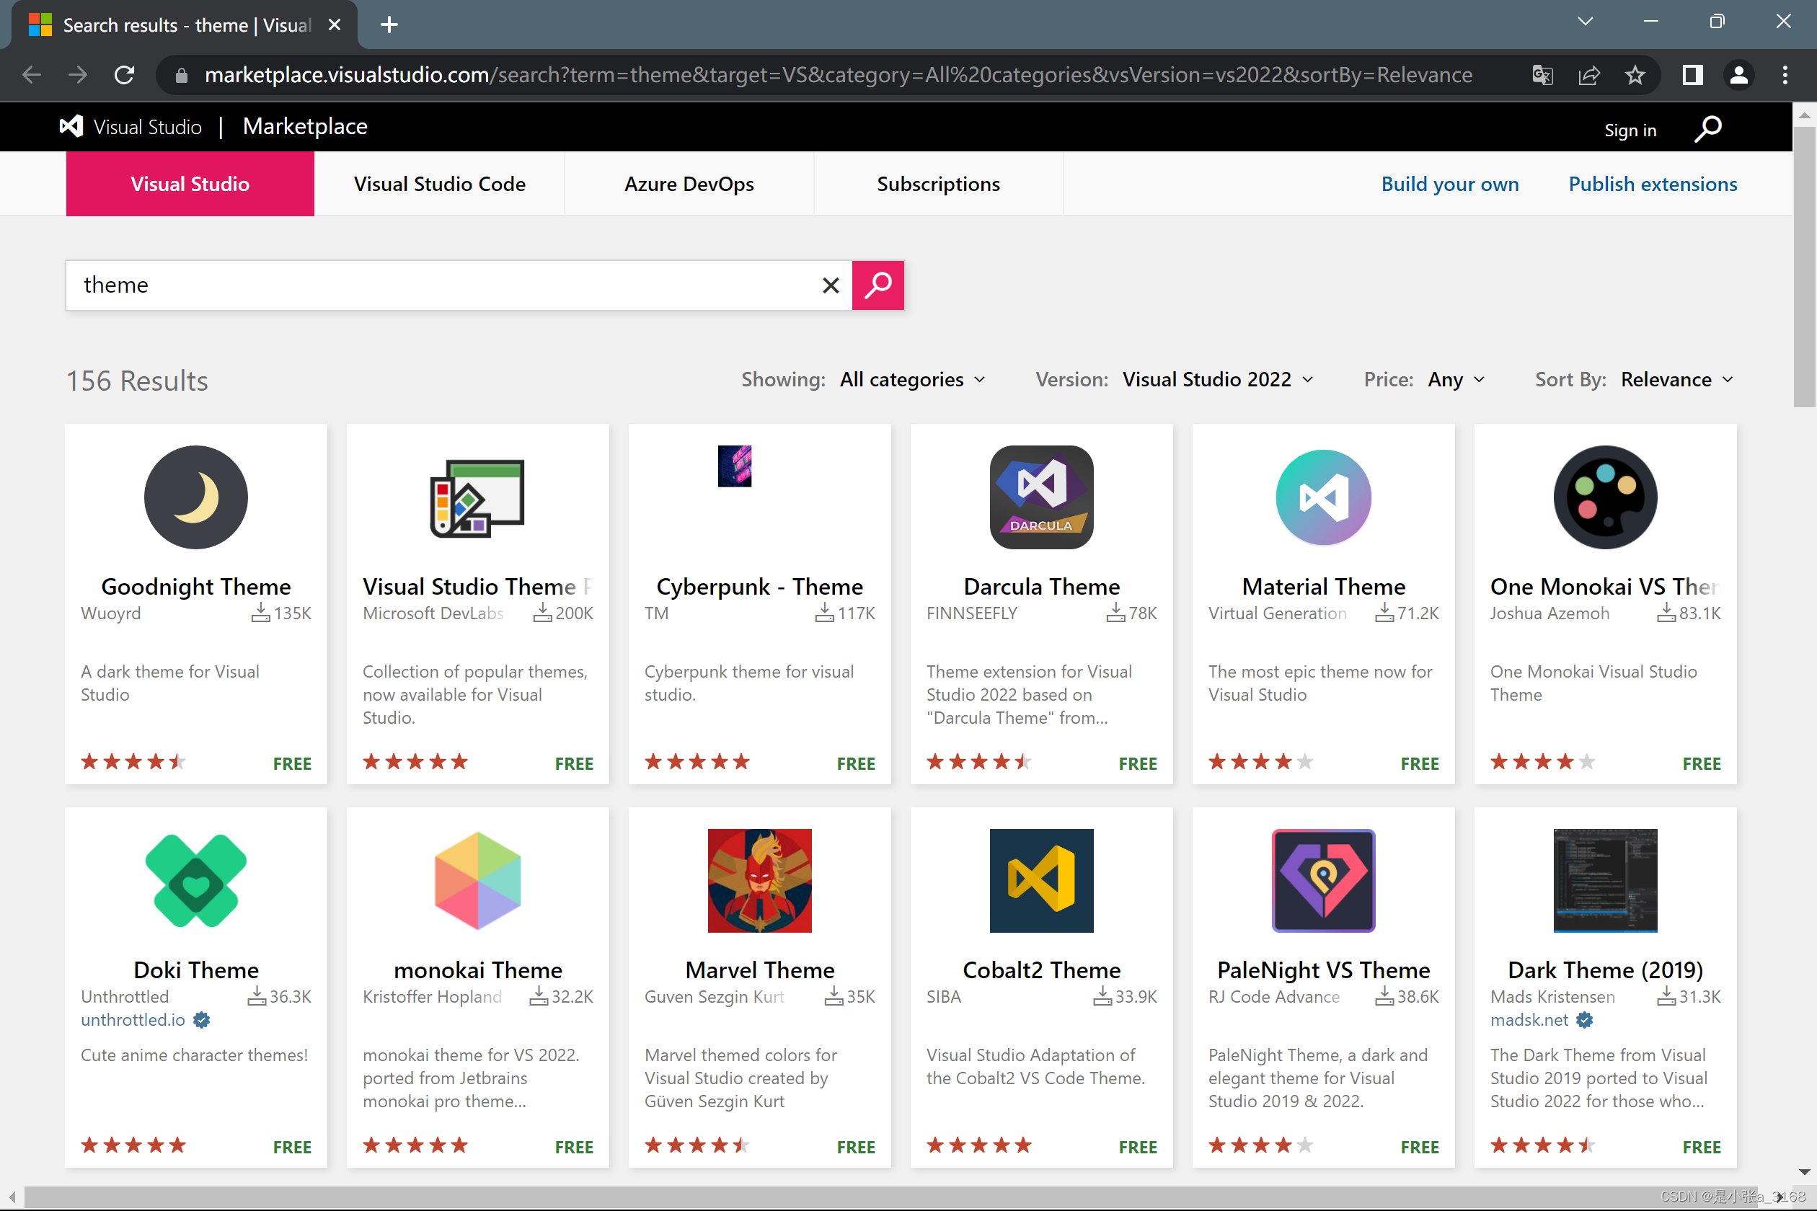
Task: Open header search magnifier icon
Action: pos(1708,128)
